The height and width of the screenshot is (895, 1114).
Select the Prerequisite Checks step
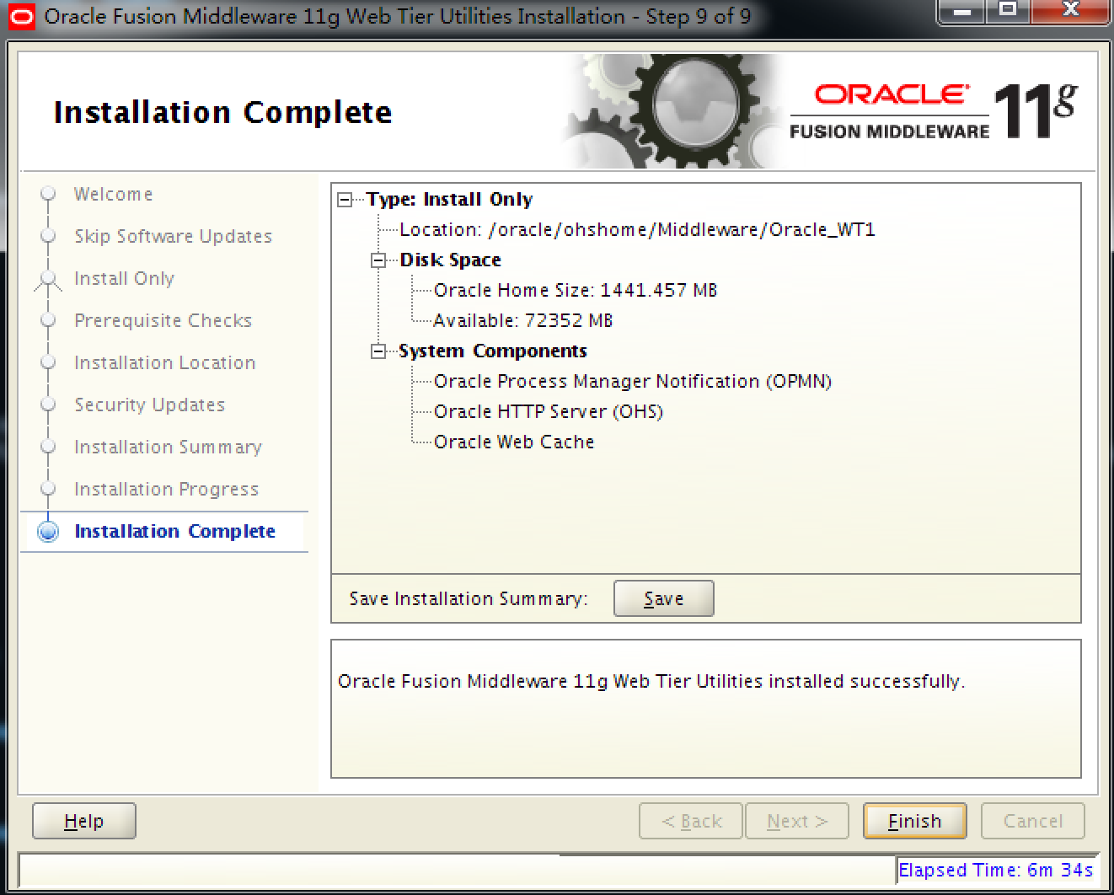click(x=163, y=321)
